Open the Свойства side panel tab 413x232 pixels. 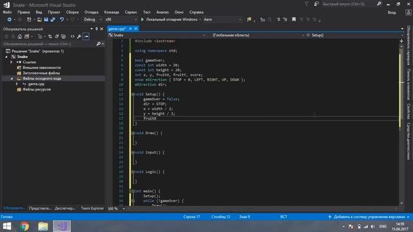point(408,111)
